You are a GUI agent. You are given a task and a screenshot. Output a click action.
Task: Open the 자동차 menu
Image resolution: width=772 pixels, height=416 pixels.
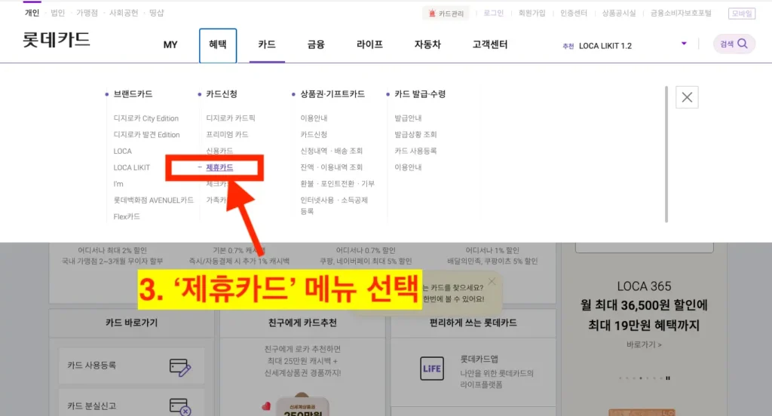click(x=427, y=44)
